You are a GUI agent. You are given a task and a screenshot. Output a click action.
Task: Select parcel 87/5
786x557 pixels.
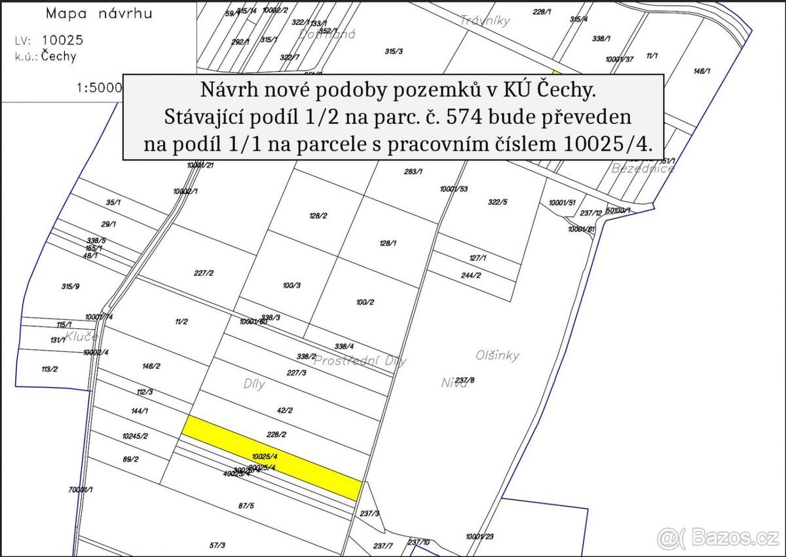[246, 505]
